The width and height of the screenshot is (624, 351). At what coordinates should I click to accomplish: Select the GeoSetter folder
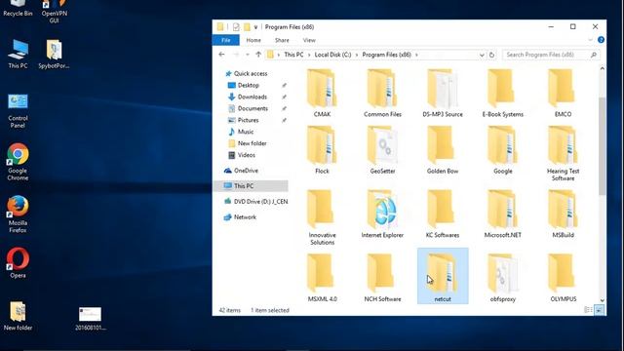[382, 150]
